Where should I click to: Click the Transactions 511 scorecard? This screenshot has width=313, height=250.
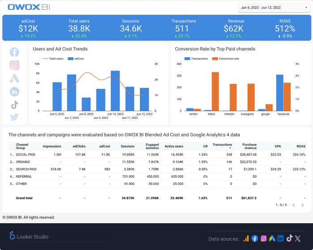183,28
